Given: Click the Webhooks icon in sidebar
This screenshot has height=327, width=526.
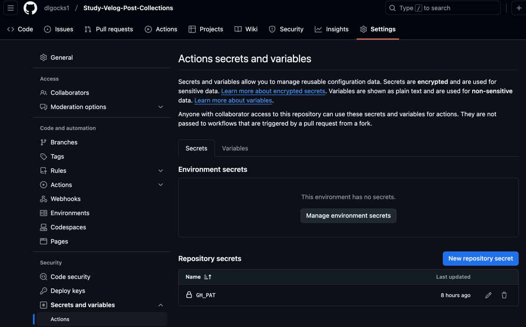Looking at the screenshot, I should (x=43, y=199).
